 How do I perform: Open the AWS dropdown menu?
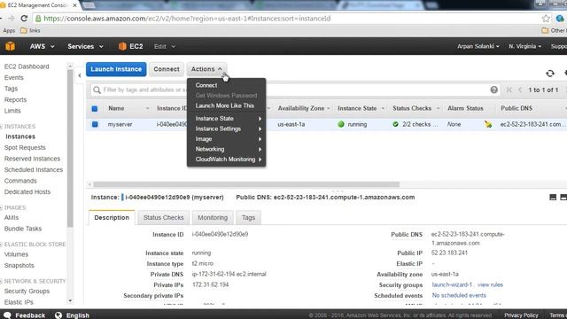[x=42, y=46]
